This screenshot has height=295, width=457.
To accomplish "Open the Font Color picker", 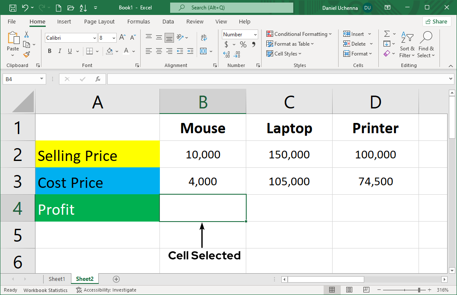I will [x=126, y=51].
